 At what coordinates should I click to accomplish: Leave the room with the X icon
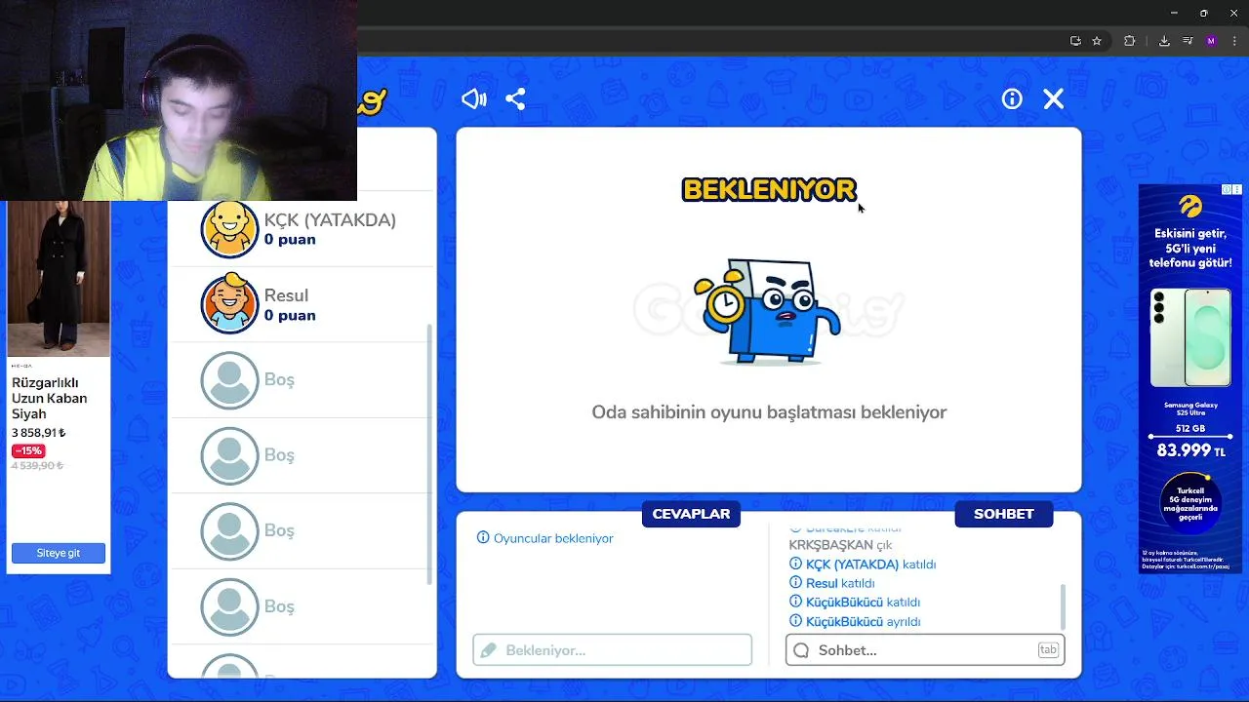tap(1054, 98)
